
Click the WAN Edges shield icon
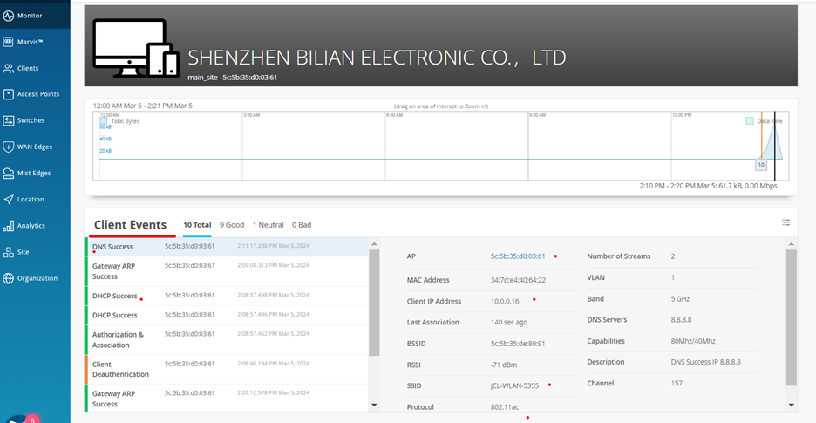tap(9, 147)
